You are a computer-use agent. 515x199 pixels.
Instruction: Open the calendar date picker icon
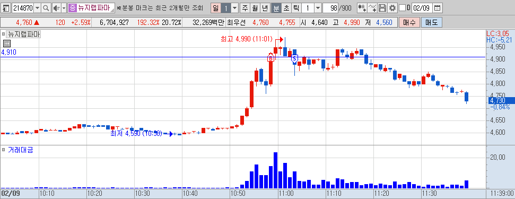coord(437,8)
